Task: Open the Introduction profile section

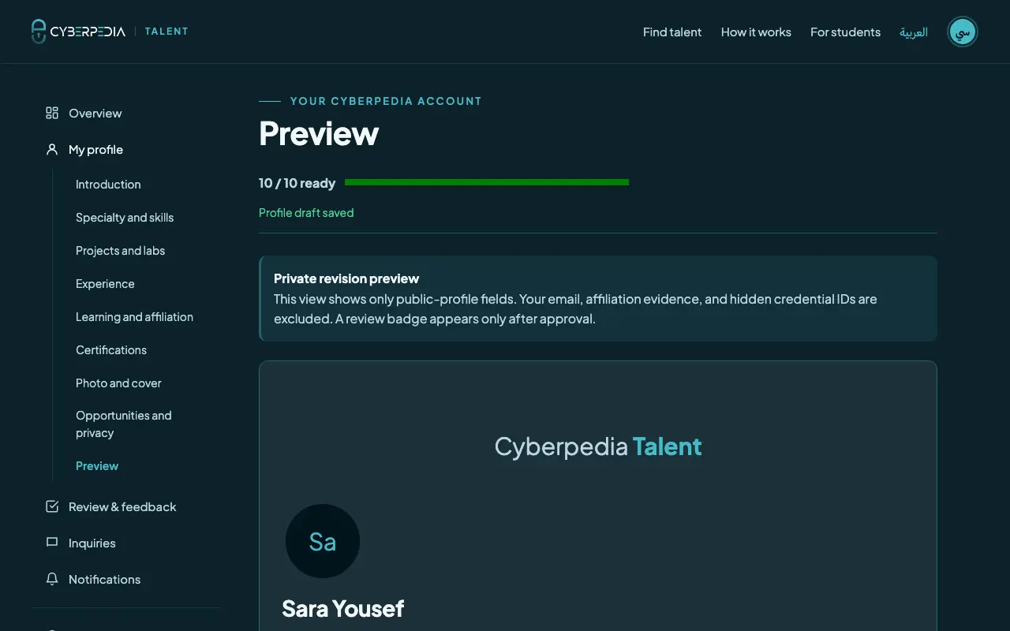Action: click(x=108, y=185)
